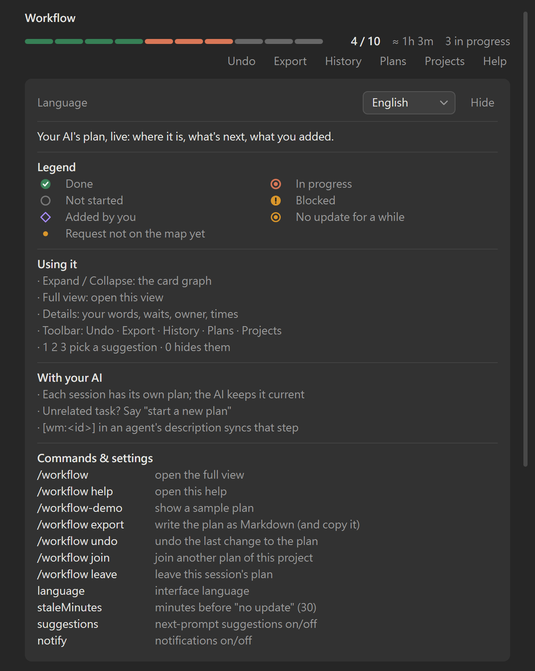535x671 pixels.
Task: Click the notify setting name
Action: 52,641
